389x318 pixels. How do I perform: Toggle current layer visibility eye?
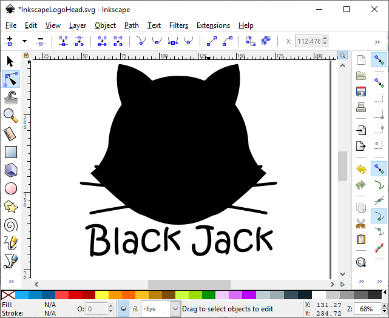coord(123,309)
